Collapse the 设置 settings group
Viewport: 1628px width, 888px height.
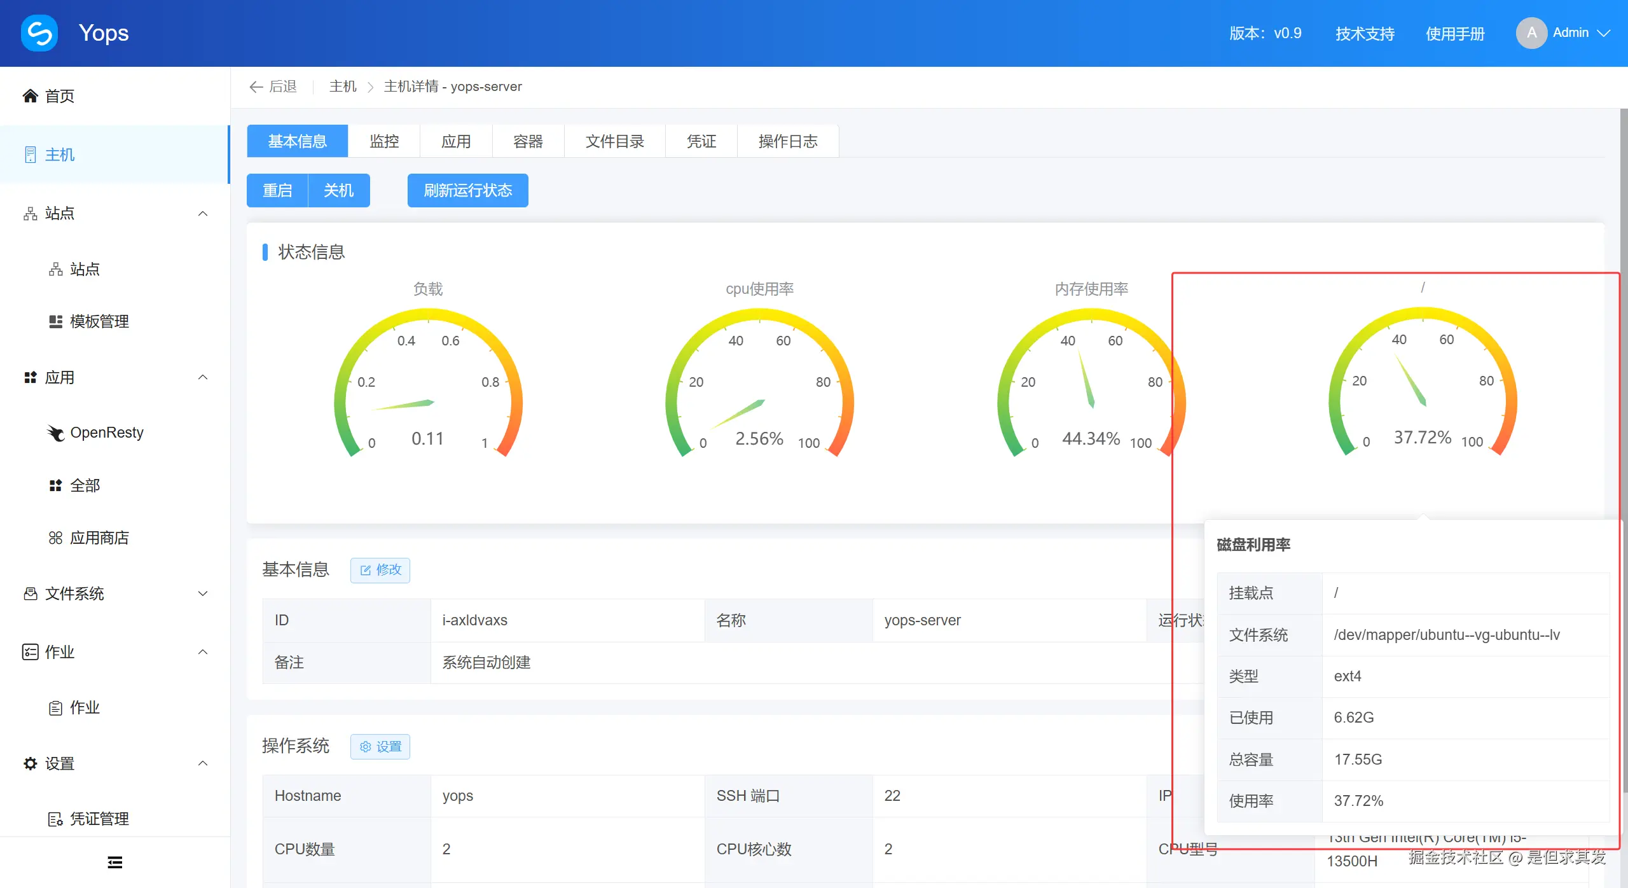coord(202,763)
